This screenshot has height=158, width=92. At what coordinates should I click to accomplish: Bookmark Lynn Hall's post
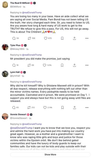pyautogui.click(x=62, y=107)
